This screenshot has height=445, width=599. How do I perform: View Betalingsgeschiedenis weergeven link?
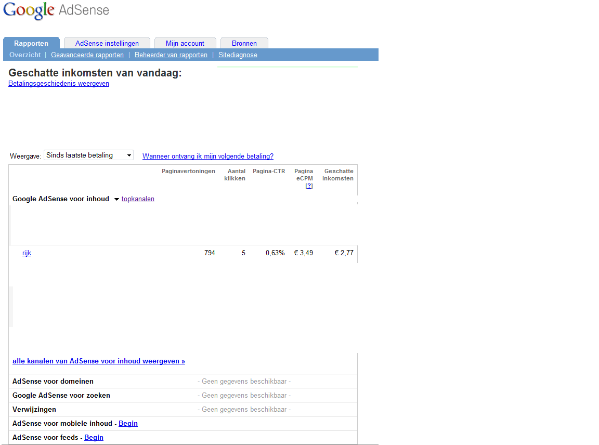59,83
